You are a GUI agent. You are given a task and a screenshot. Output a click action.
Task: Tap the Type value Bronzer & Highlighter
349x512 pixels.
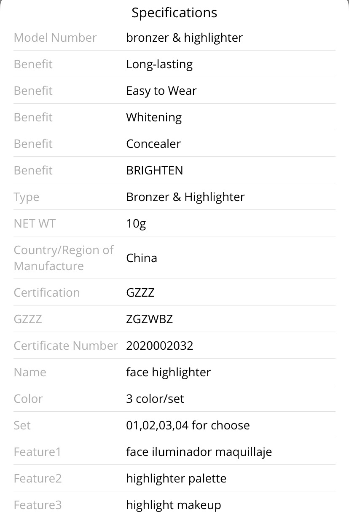click(185, 197)
